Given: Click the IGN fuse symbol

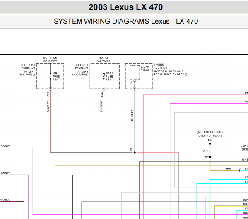Looking at the screenshot, I should [51, 76].
